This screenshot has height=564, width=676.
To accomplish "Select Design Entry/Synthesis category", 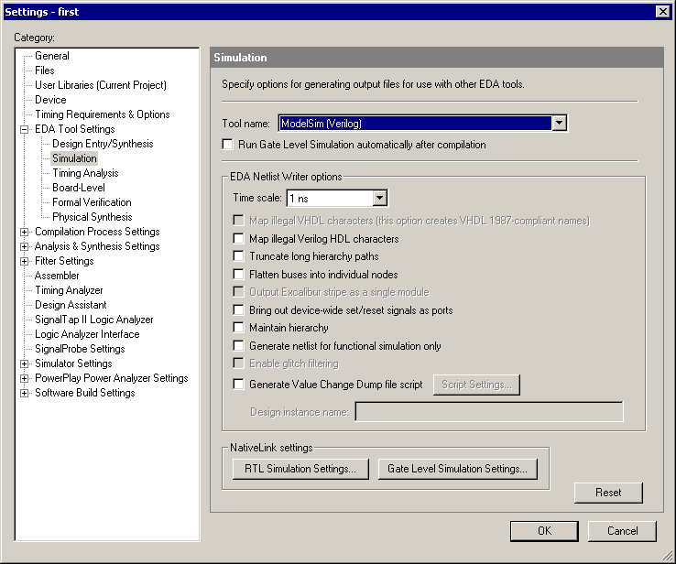I will 103,144.
